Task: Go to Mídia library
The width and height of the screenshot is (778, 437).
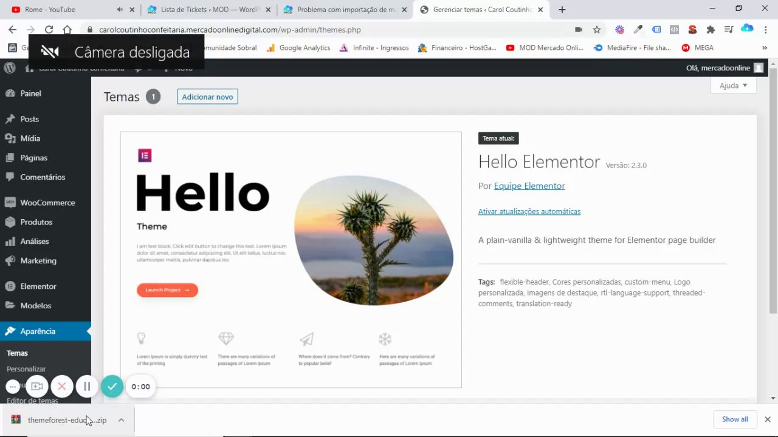Action: [x=30, y=138]
